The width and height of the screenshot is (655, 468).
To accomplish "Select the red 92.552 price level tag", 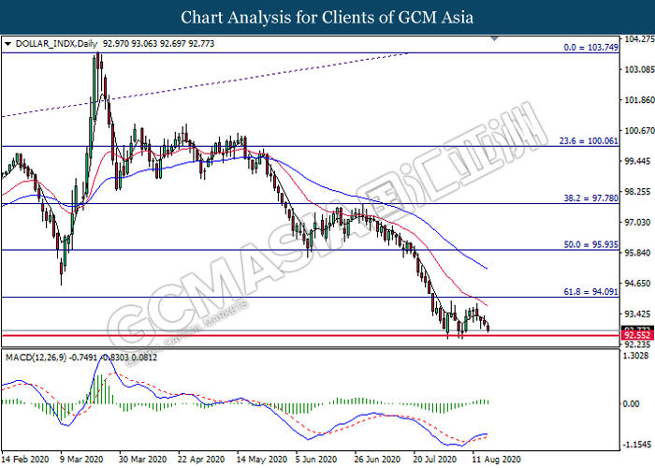I will [x=636, y=335].
